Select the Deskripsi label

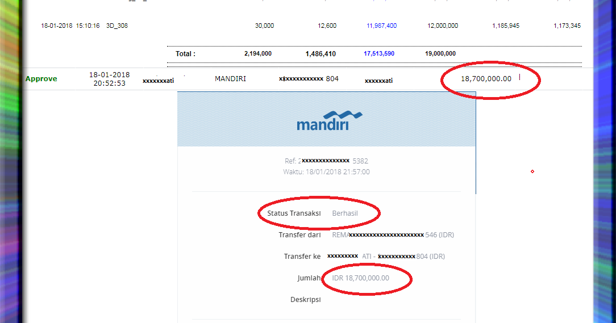point(306,300)
